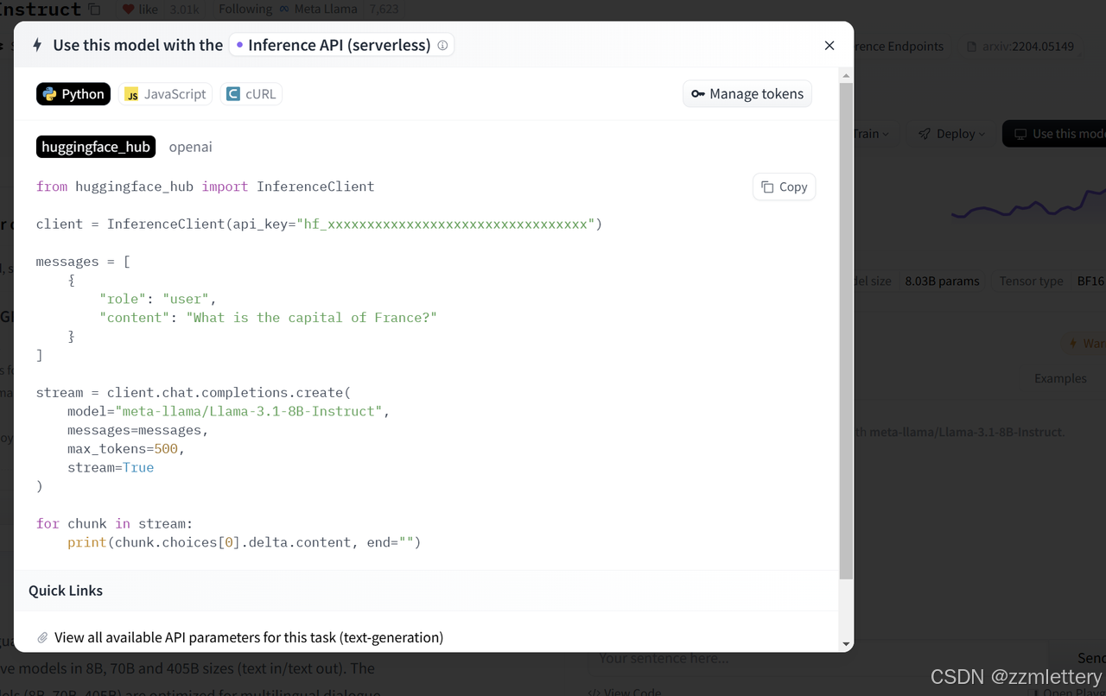1106x696 pixels.
Task: Open the Train dropdown on background page
Action: pyautogui.click(x=870, y=134)
